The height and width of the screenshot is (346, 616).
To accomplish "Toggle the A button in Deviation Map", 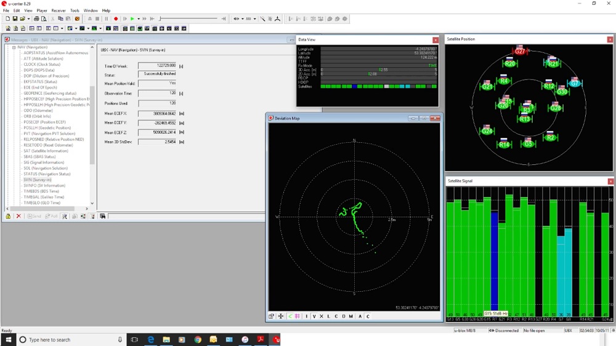I will coord(360,316).
